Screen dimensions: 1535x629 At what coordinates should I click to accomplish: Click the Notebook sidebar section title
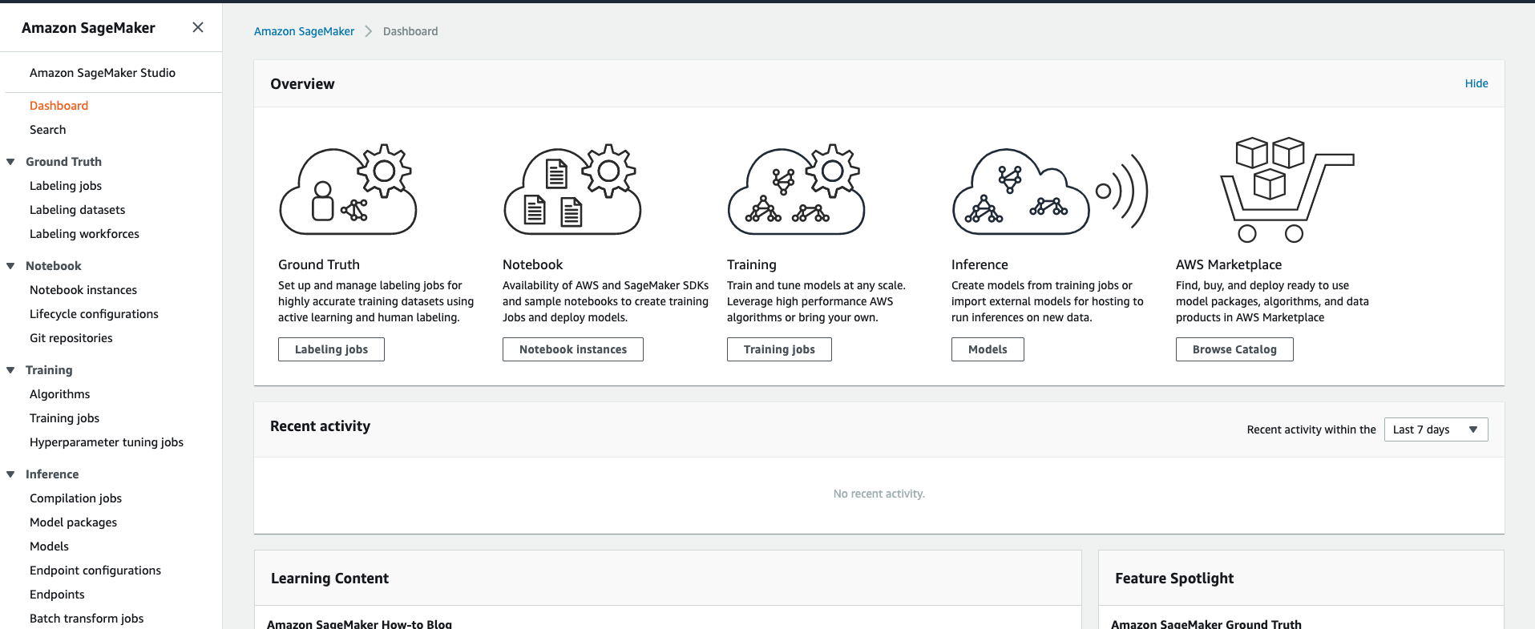(53, 266)
